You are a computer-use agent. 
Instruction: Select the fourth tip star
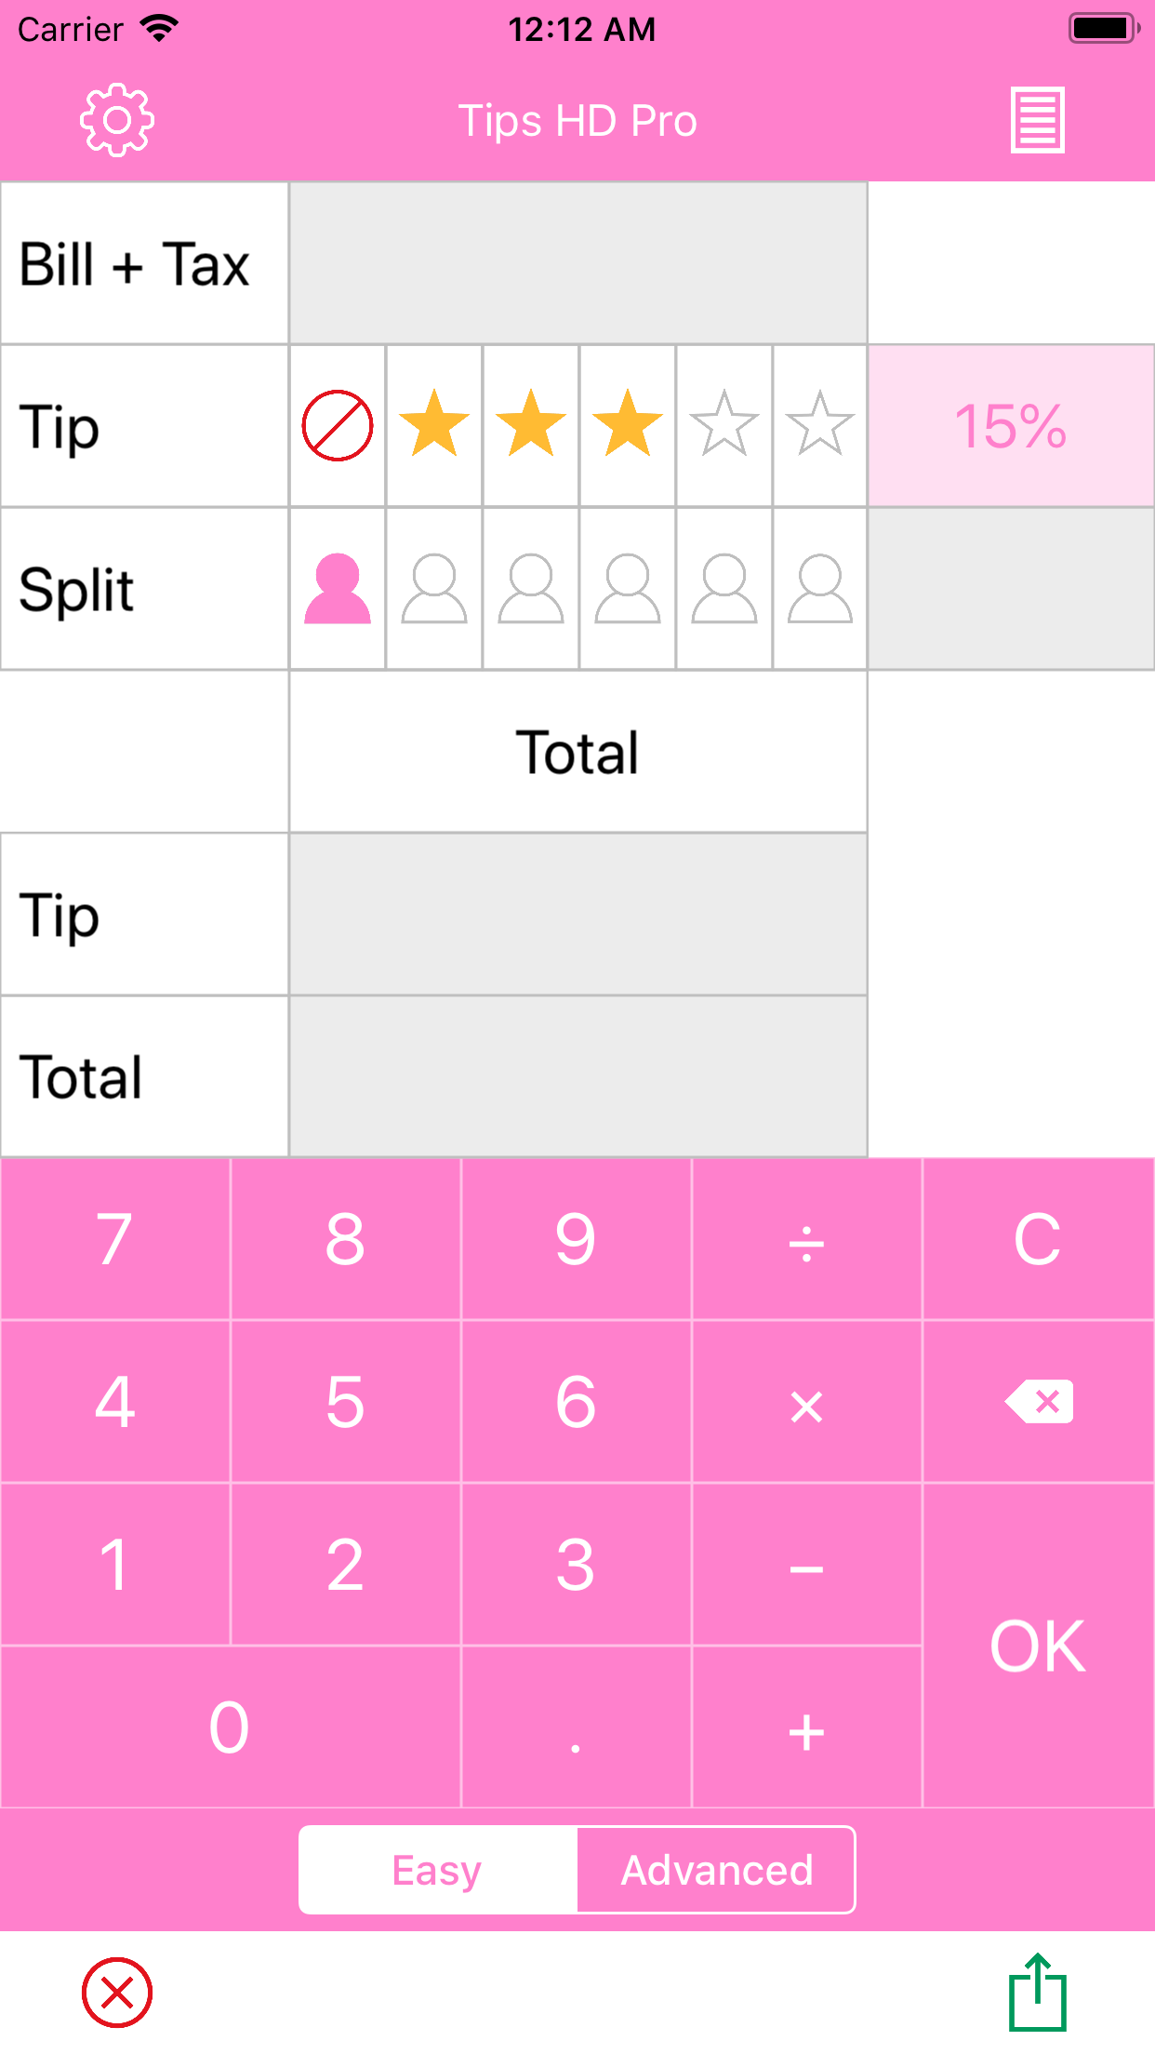point(724,426)
